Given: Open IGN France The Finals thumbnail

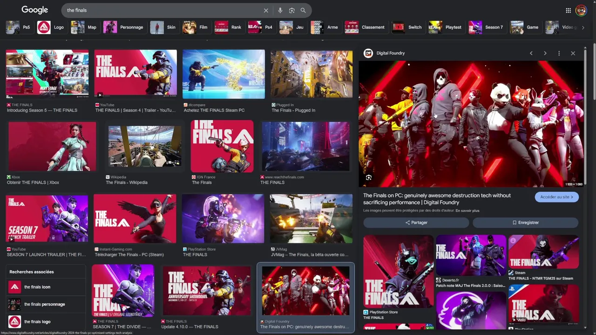Looking at the screenshot, I should [222, 146].
